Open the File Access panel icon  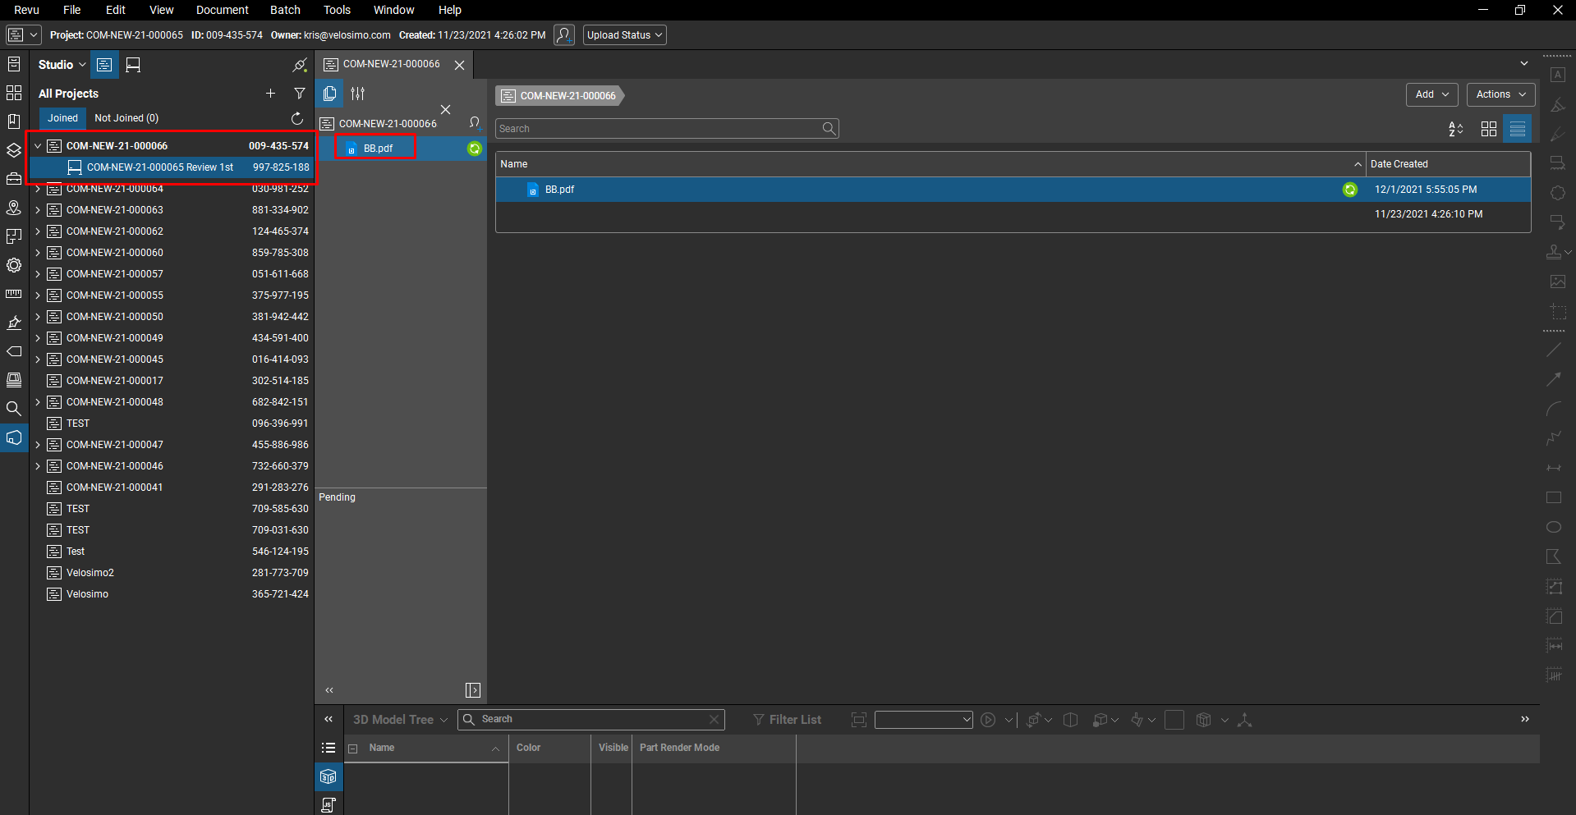[14, 64]
